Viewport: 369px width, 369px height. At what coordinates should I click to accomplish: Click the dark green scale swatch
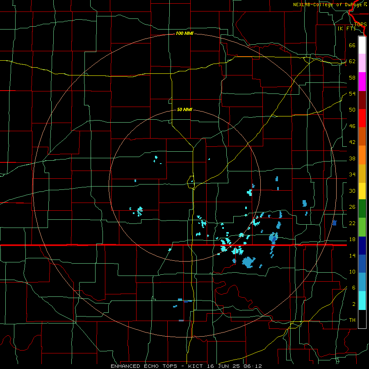click(362, 209)
